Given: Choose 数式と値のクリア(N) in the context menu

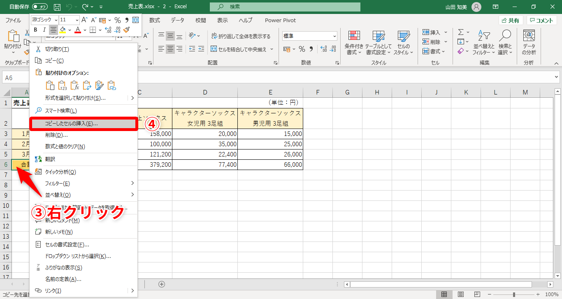Looking at the screenshot, I should tap(84, 147).
